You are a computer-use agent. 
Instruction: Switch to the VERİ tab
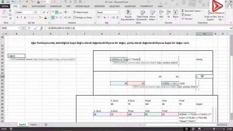68,7
